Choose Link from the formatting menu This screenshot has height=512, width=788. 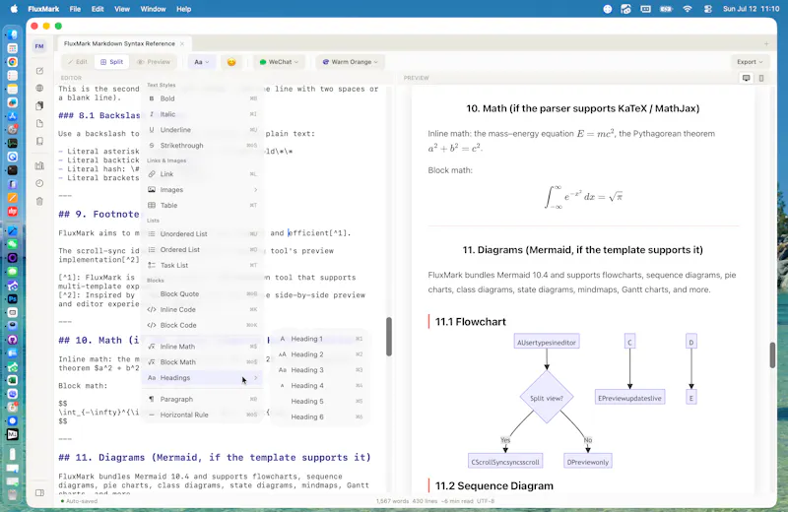202,174
